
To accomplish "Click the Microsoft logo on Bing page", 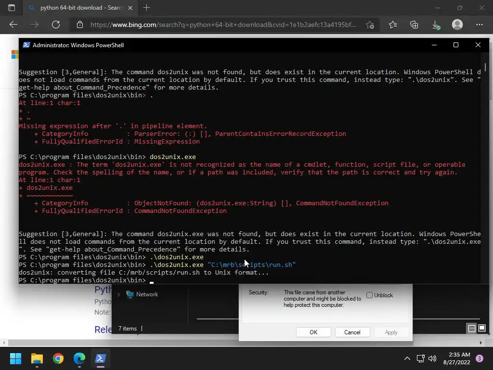I will (15, 54).
